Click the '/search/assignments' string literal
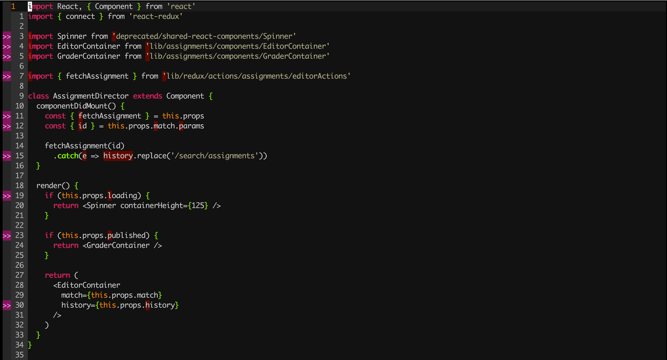This screenshot has height=360, width=667. click(214, 156)
